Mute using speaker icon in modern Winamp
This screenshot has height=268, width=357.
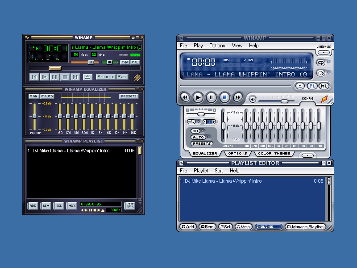[x=253, y=99]
